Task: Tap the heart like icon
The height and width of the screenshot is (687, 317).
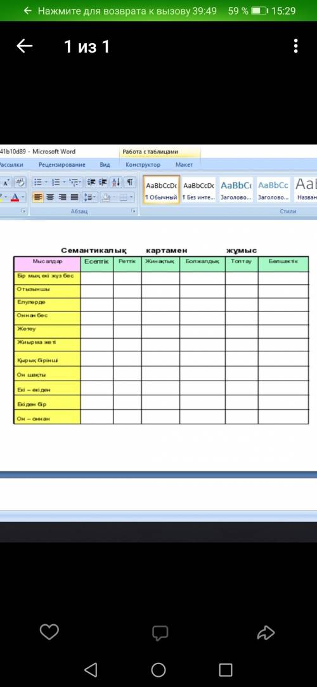Action: 49,632
